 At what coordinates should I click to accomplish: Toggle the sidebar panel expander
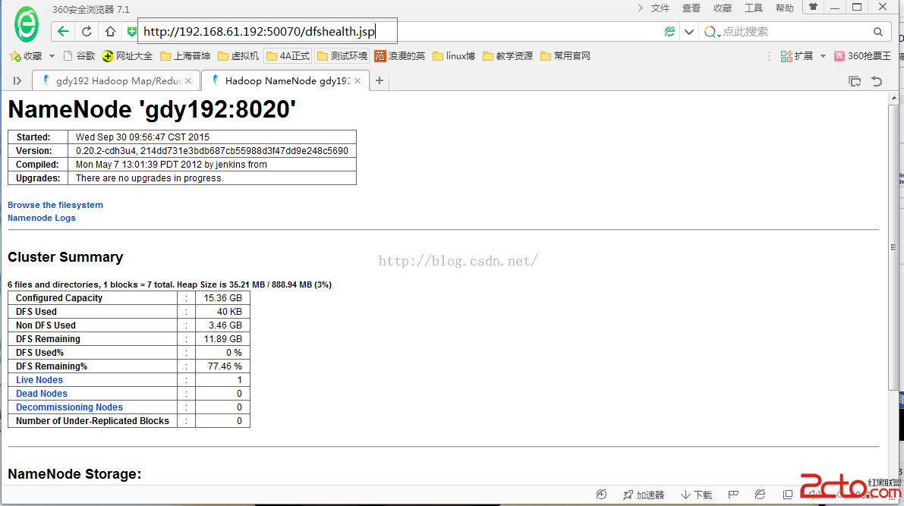point(17,80)
